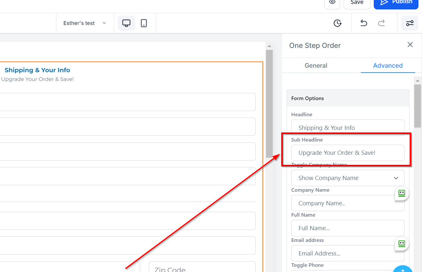
Task: Select the Shipping & Your Info canvas heading
Action: pyautogui.click(x=37, y=70)
